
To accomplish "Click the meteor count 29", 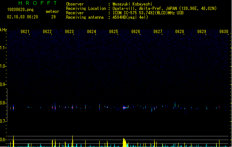I will pyautogui.click(x=53, y=17).
